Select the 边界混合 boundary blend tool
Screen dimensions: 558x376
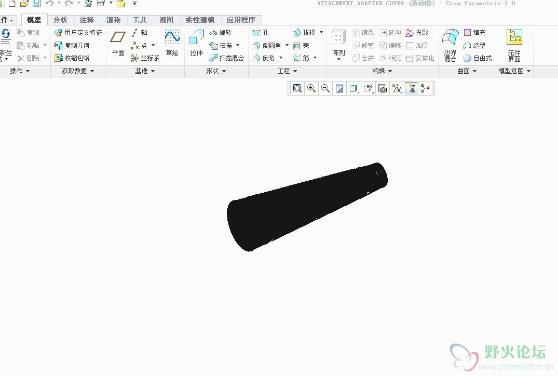(450, 46)
